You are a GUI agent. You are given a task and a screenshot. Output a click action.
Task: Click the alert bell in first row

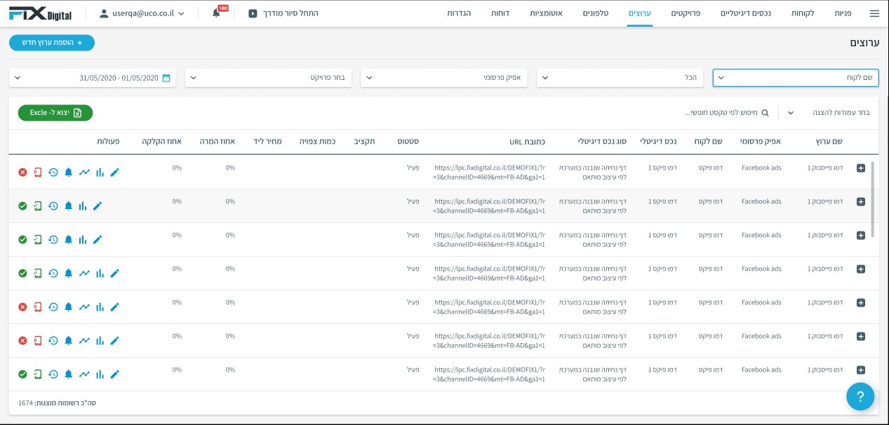point(69,172)
